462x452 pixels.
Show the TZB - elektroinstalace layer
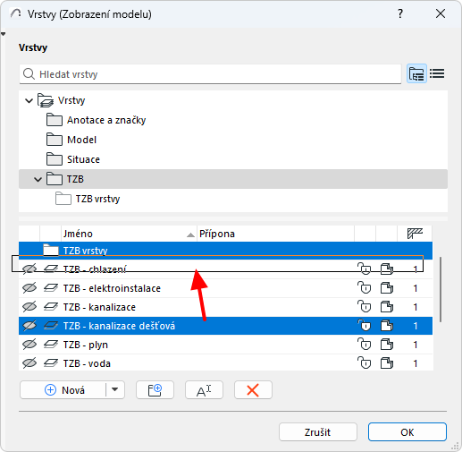click(29, 288)
